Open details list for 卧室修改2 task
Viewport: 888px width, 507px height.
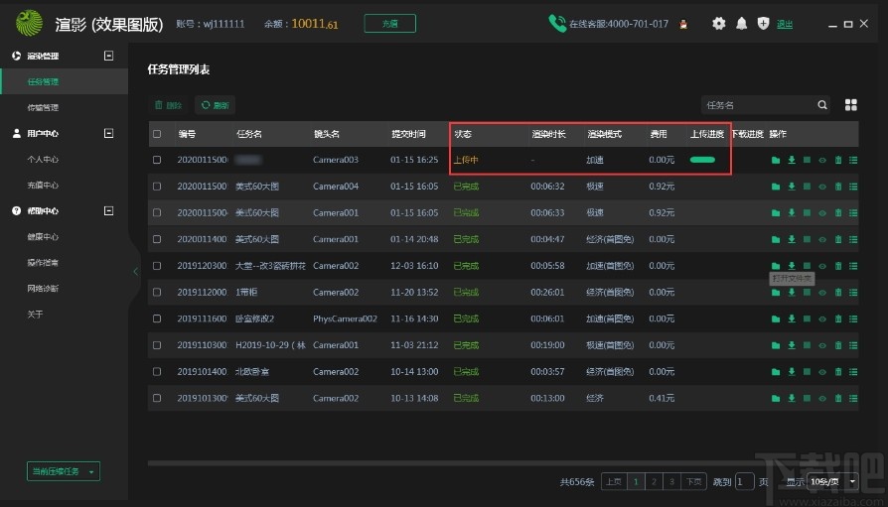click(x=853, y=319)
